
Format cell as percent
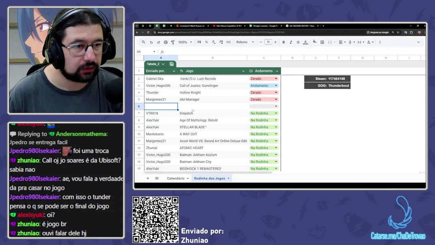206,42
